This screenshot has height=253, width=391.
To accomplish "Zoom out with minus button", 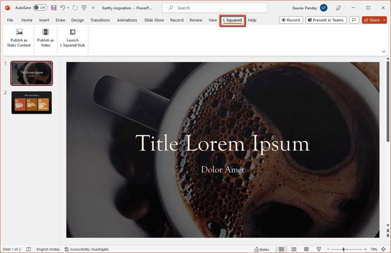I will coord(328,249).
